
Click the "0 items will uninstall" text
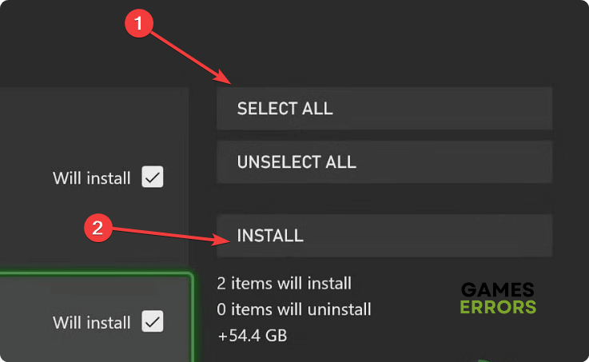tap(293, 309)
